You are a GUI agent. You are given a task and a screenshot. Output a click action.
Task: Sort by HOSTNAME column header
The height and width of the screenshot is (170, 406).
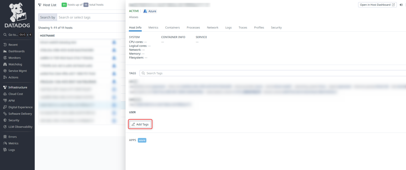[47, 35]
